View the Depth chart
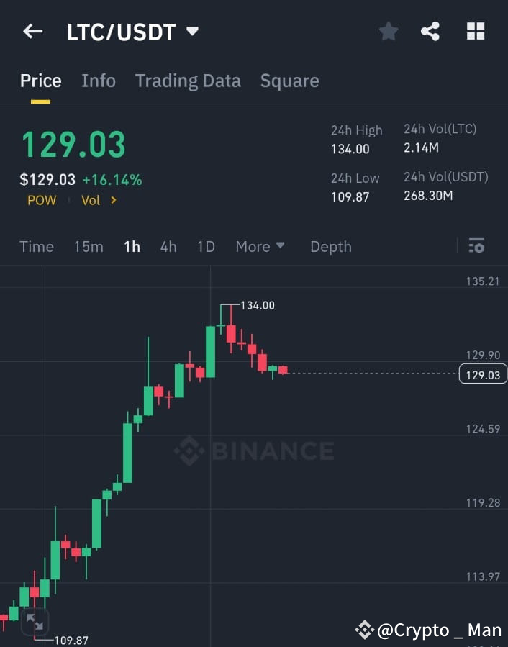This screenshot has height=647, width=508. (330, 246)
